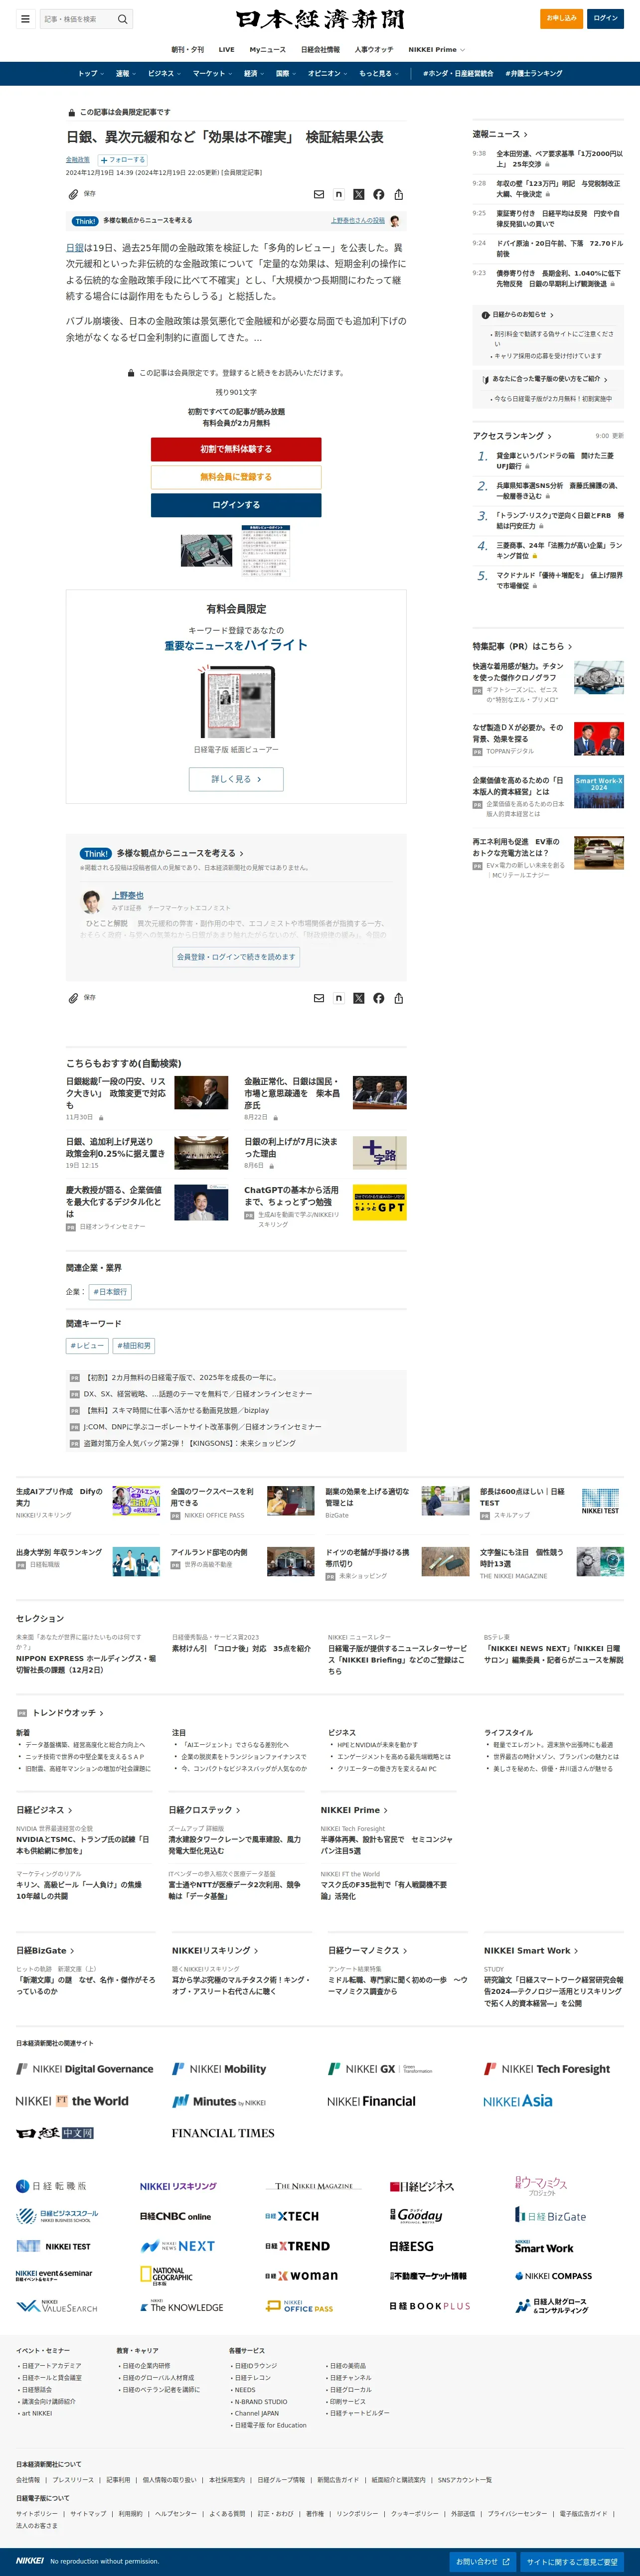Share on note from the top icon row
The image size is (640, 2576).
click(x=339, y=195)
